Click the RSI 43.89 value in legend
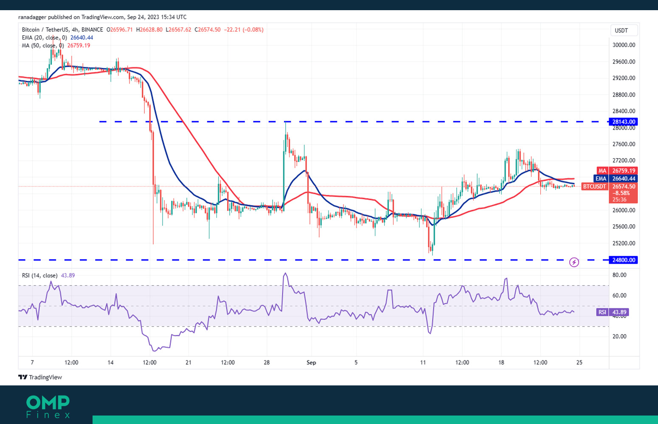The height and width of the screenshot is (424, 658). (x=68, y=276)
